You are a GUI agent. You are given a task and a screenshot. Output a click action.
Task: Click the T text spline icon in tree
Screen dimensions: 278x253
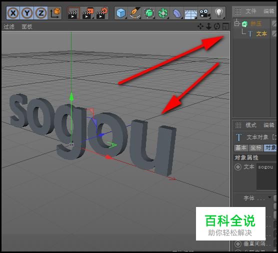[x=250, y=33]
